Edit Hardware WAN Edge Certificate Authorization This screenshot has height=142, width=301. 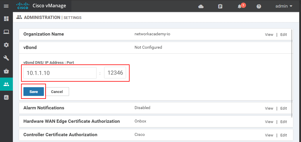click(x=283, y=122)
